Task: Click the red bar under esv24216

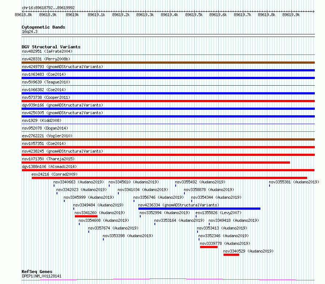Action: coord(169,178)
